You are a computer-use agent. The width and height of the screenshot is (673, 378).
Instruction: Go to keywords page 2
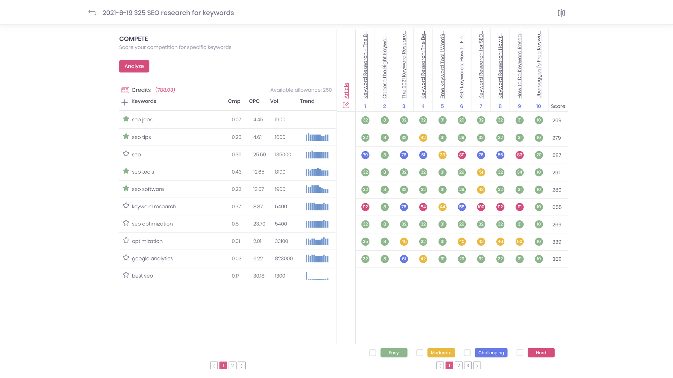click(x=233, y=366)
